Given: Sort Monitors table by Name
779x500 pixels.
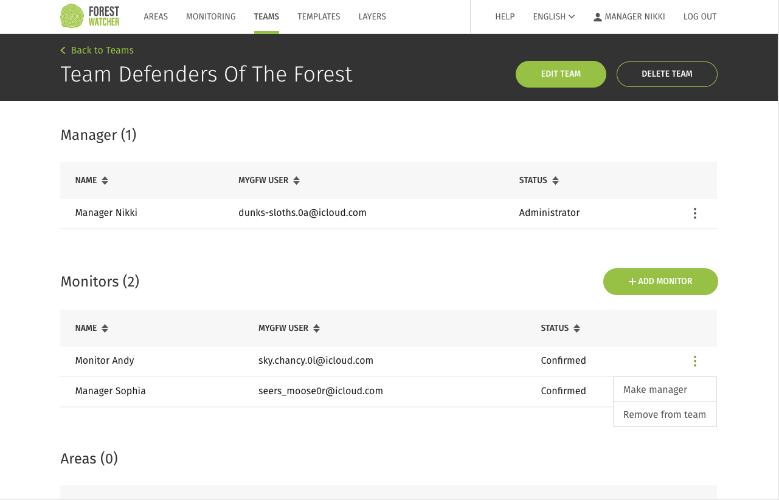Looking at the screenshot, I should click(105, 328).
